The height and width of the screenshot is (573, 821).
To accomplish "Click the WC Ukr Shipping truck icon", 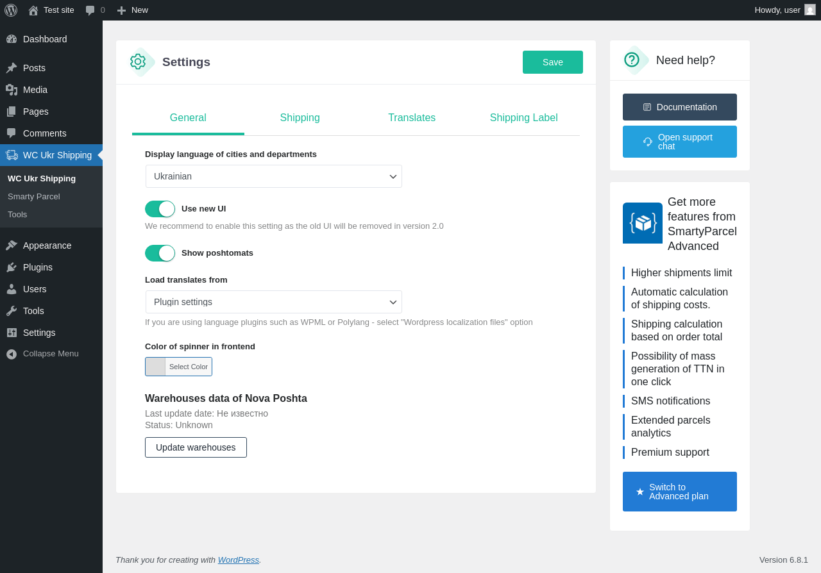I will tap(12, 155).
